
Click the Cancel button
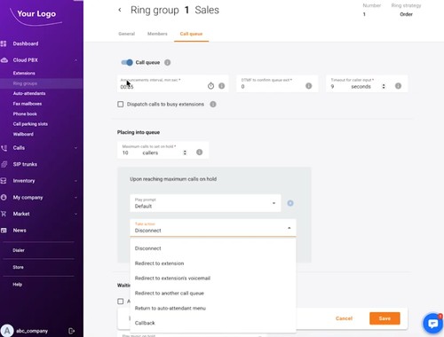click(x=344, y=318)
